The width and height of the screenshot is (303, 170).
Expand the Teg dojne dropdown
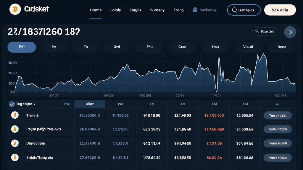[x=23, y=104]
